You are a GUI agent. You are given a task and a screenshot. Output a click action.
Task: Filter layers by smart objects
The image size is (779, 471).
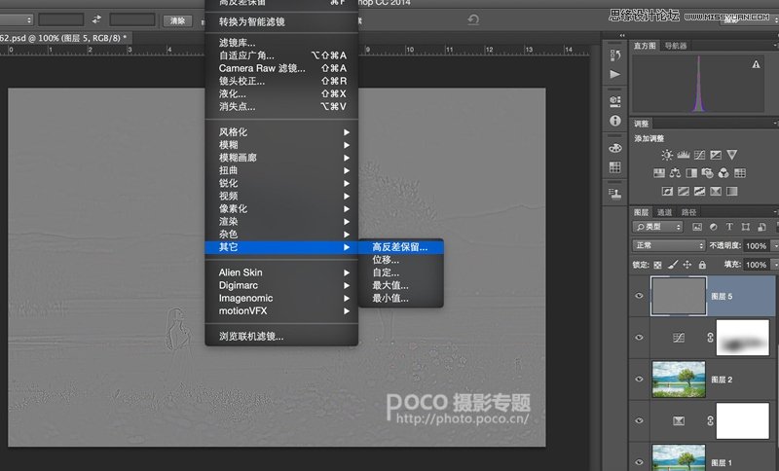coord(761,227)
